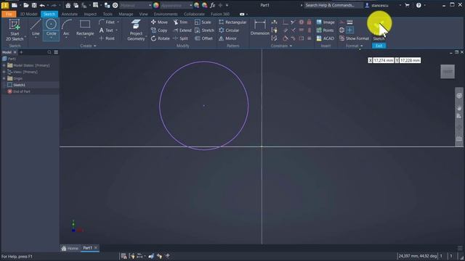Open the Help question mark icon
The image size is (465, 261).
click(x=418, y=5)
